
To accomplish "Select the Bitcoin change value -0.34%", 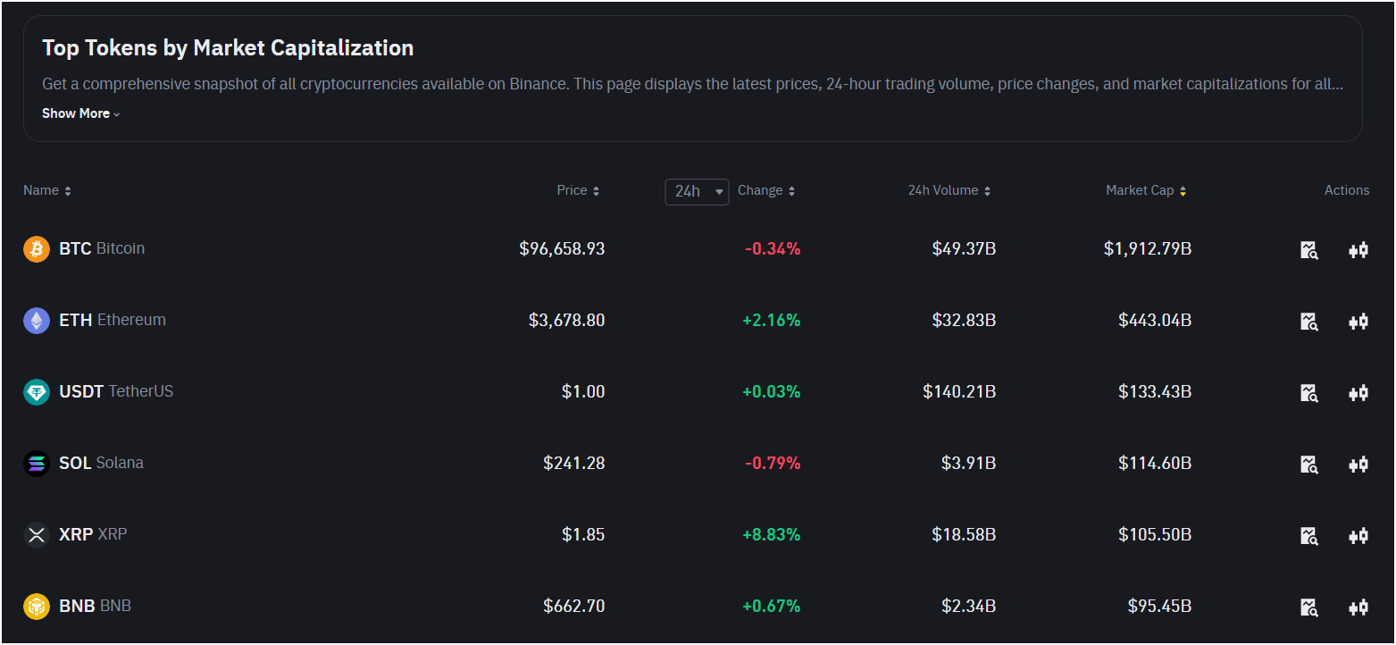I will click(x=773, y=248).
